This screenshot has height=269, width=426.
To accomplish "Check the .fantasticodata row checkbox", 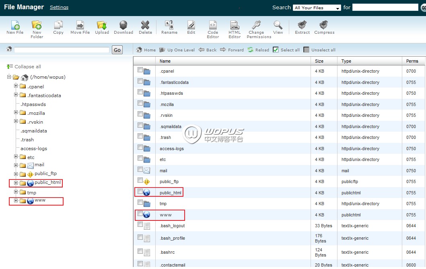I will 140,81.
